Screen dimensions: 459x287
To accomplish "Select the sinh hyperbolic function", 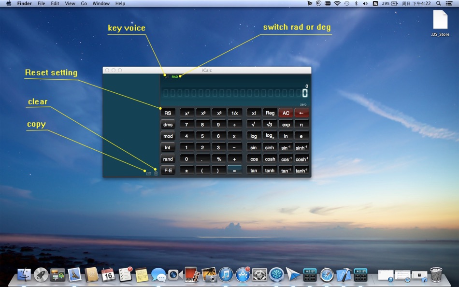I will (270, 147).
